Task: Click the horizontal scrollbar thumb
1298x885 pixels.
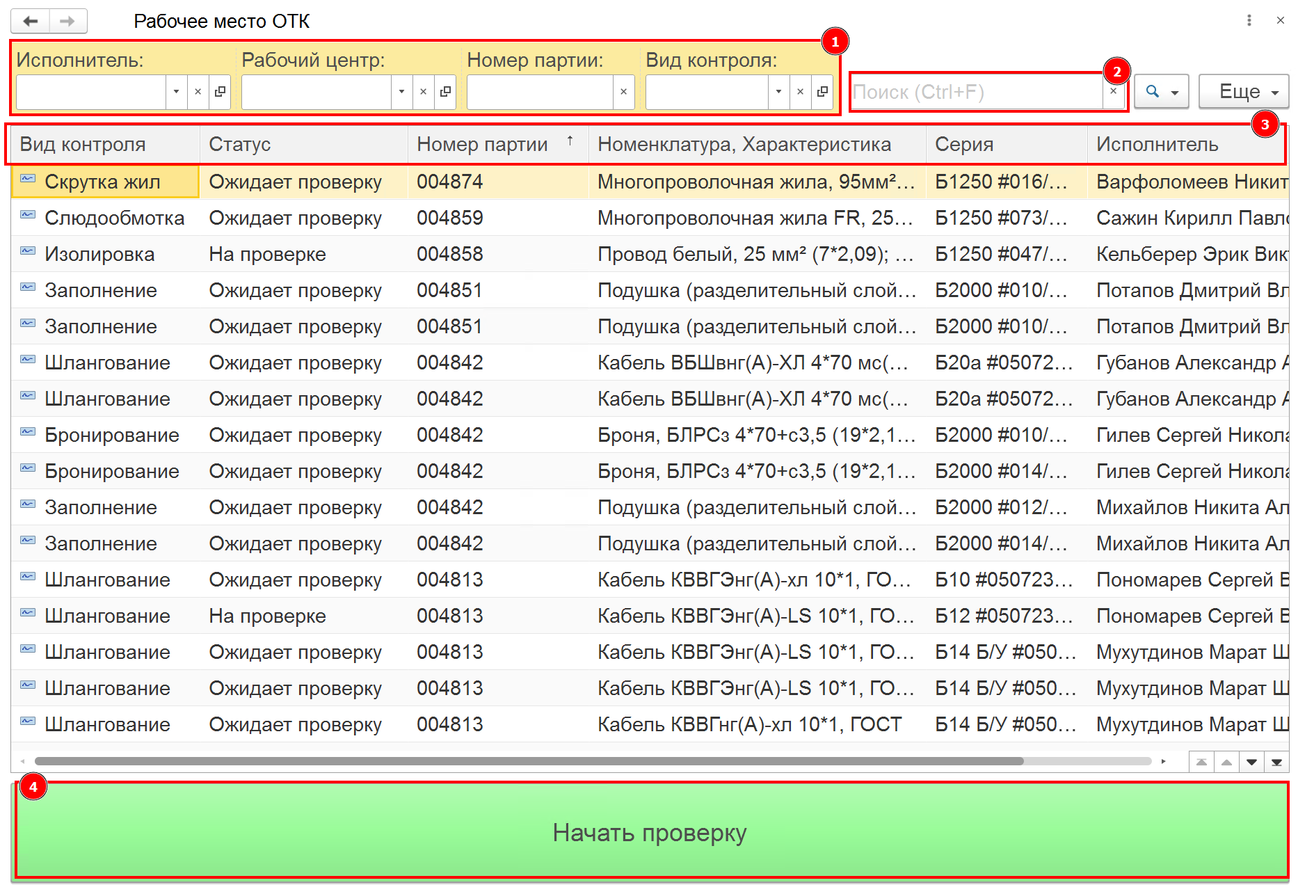Action: pyautogui.click(x=529, y=761)
